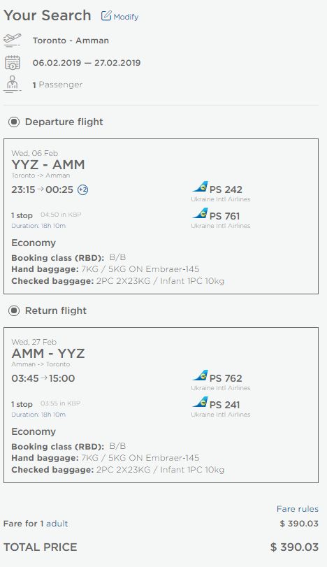Click the airline logo beside PS 241

pos(200,402)
